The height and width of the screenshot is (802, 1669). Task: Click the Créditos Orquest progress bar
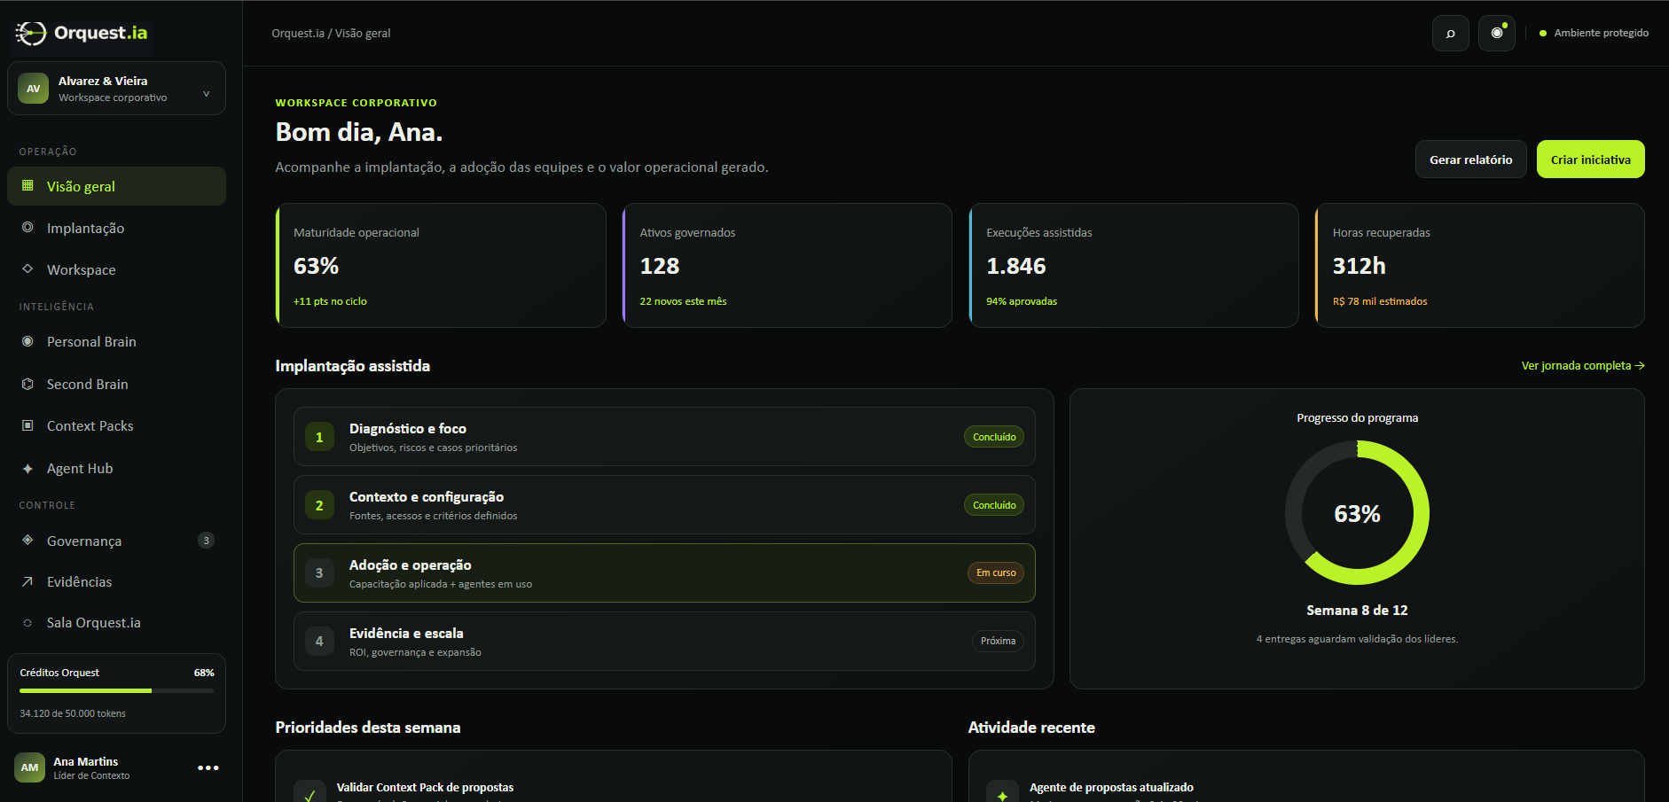coord(116,690)
